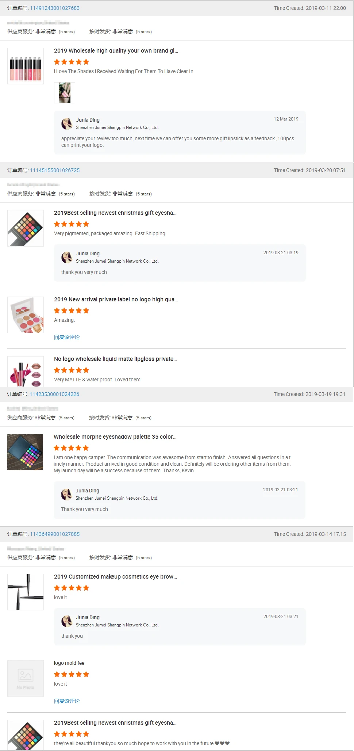This screenshot has height=751, width=354.
Task: Click lip gloss set product thumbnail
Action: click(x=26, y=66)
